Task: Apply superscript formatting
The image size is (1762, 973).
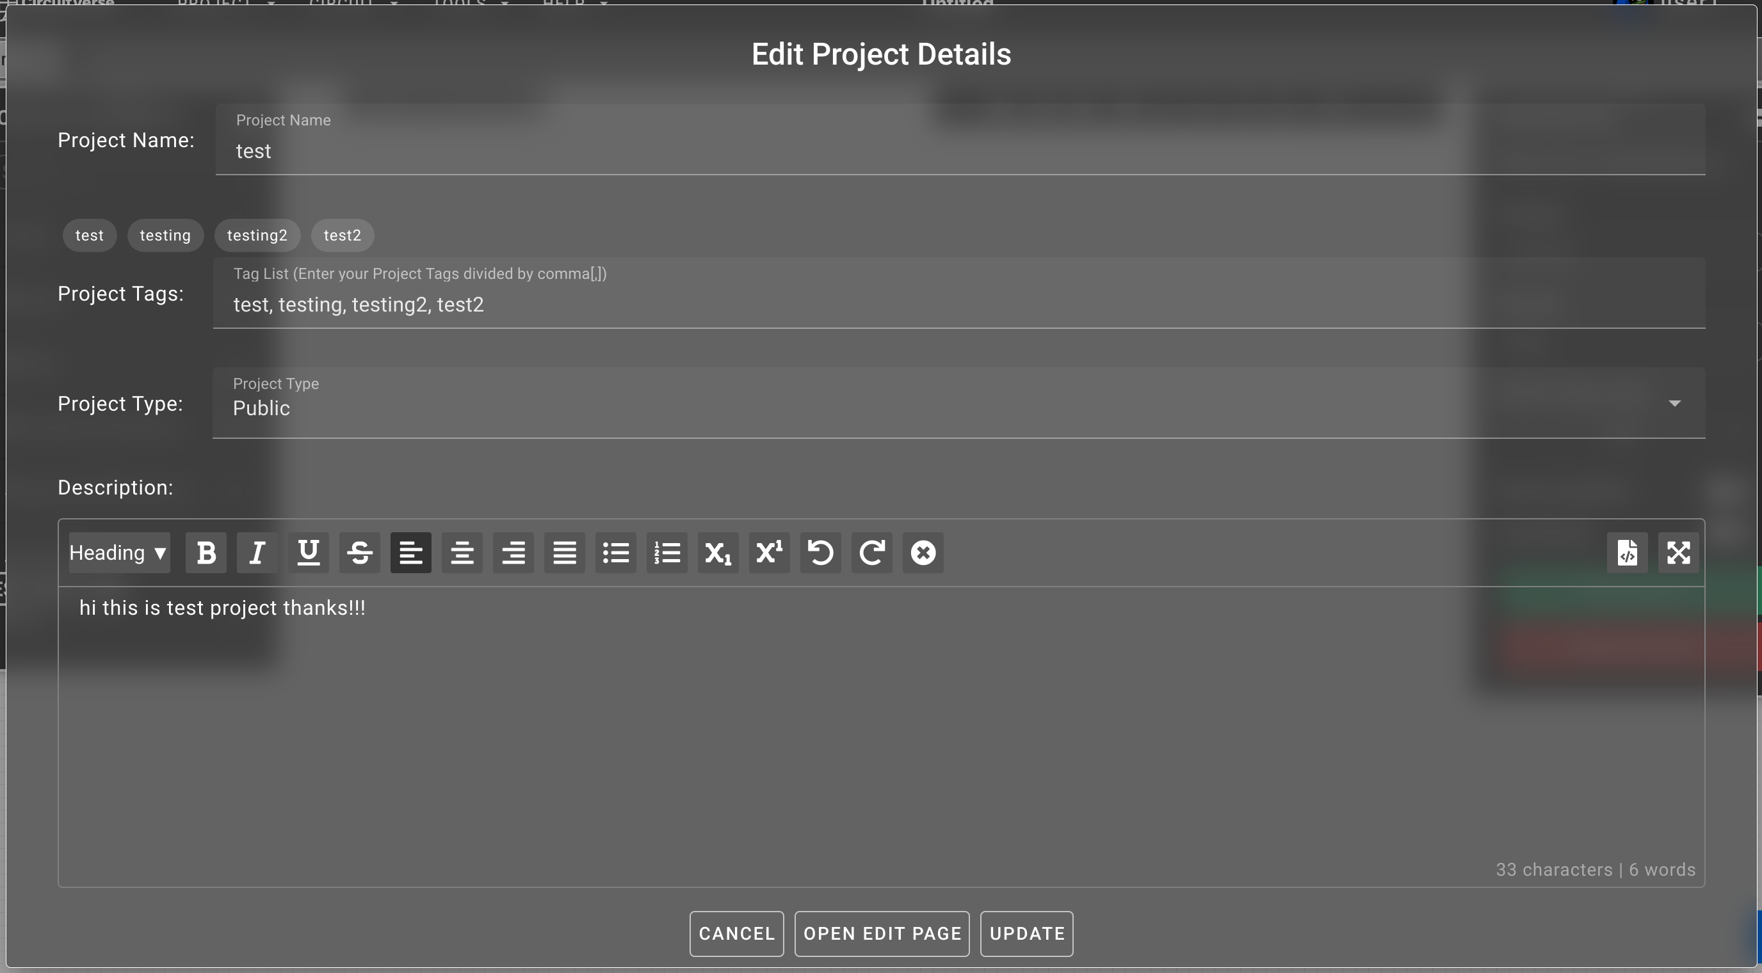Action: click(x=769, y=553)
